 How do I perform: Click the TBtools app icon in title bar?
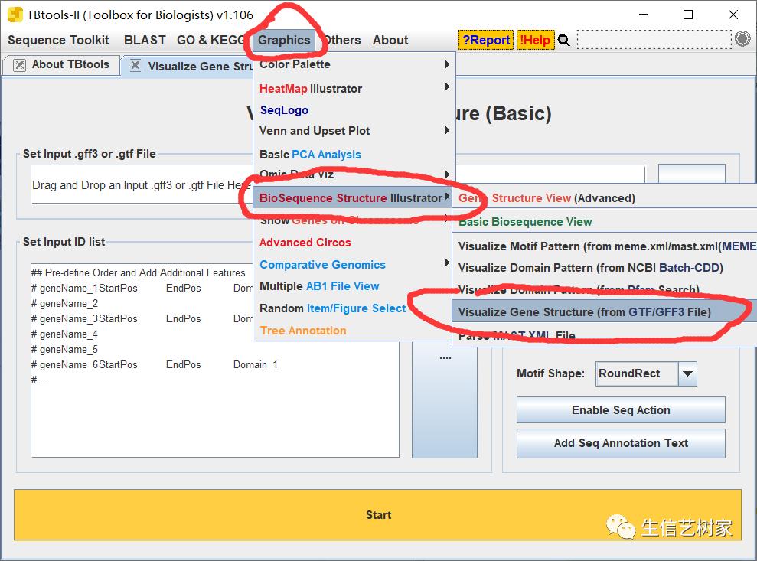pyautogui.click(x=15, y=15)
